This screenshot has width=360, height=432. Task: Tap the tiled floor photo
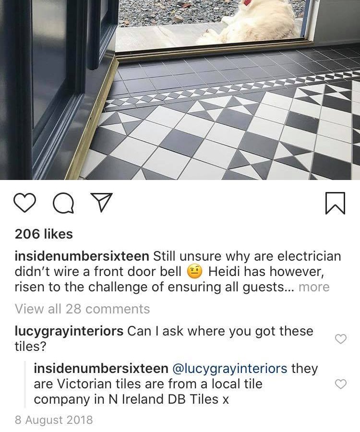180,90
